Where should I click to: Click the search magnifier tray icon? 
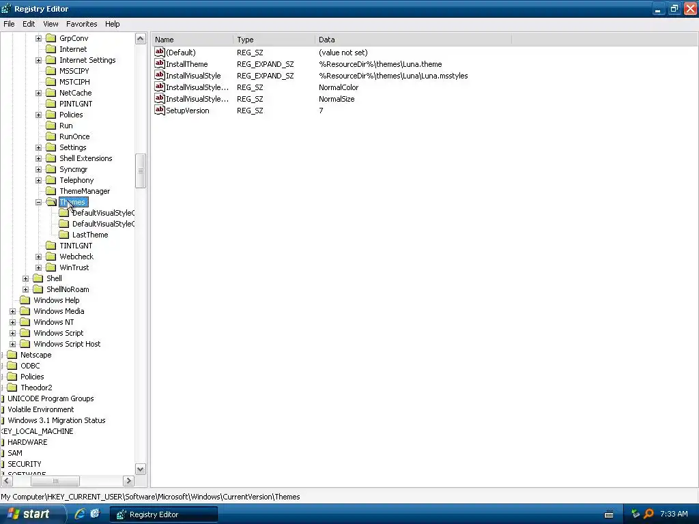point(648,514)
